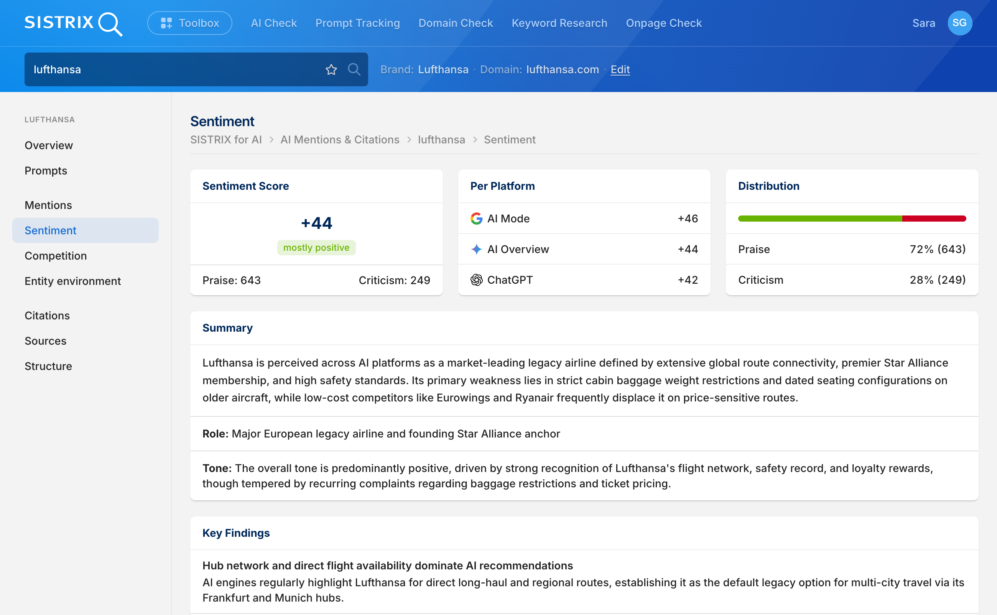Image resolution: width=997 pixels, height=615 pixels.
Task: Go to Citations in the sidebar
Action: 47,316
